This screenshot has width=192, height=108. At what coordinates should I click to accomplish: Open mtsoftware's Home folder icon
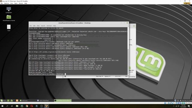coord(9,18)
